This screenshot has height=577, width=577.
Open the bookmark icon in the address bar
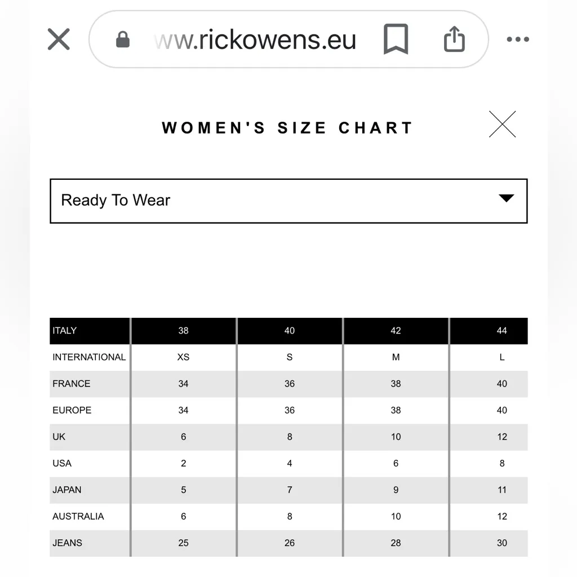(396, 39)
